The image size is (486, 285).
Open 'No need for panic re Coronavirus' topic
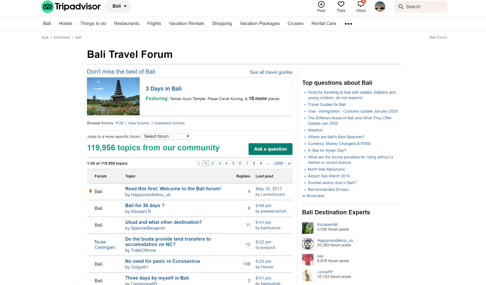(163, 261)
